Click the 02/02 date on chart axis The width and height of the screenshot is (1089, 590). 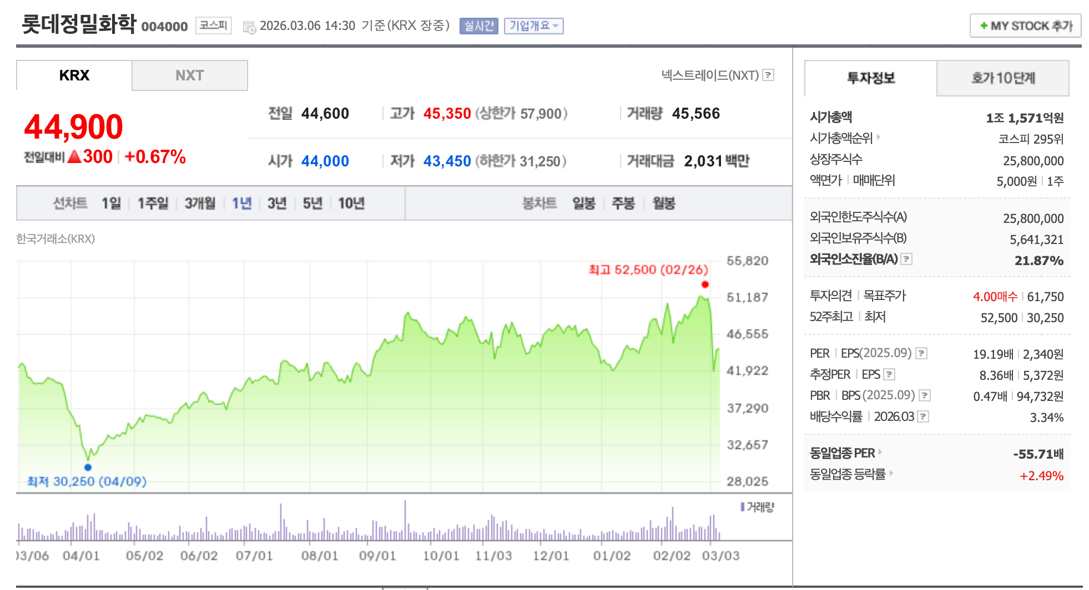pos(672,556)
